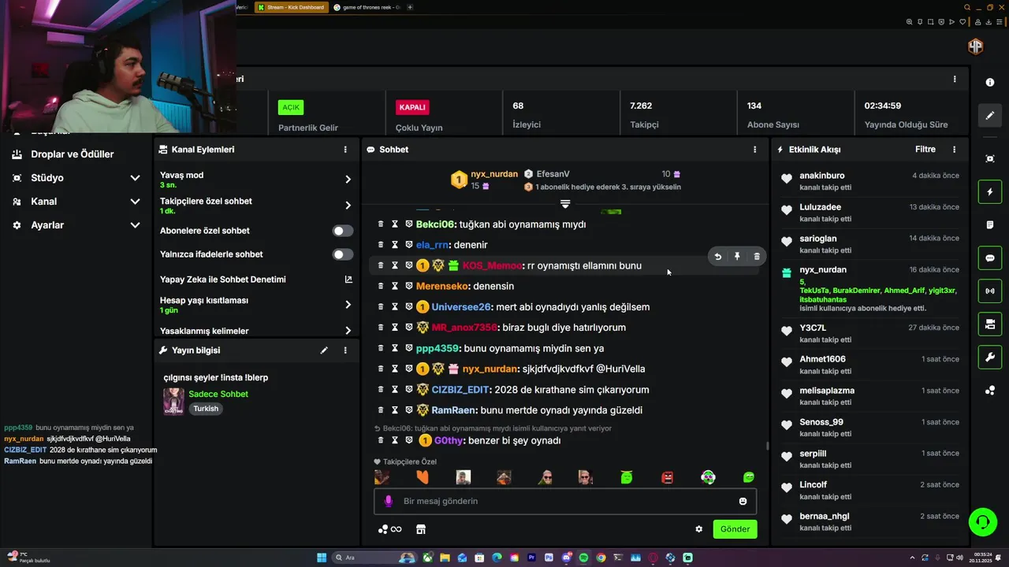
Task: Open the document notes icon in right sidebar
Action: tap(990, 225)
